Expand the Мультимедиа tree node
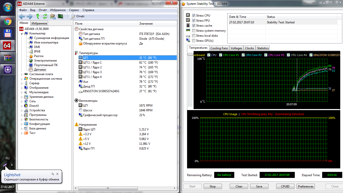The width and height of the screenshot is (343, 193). (x=22, y=92)
